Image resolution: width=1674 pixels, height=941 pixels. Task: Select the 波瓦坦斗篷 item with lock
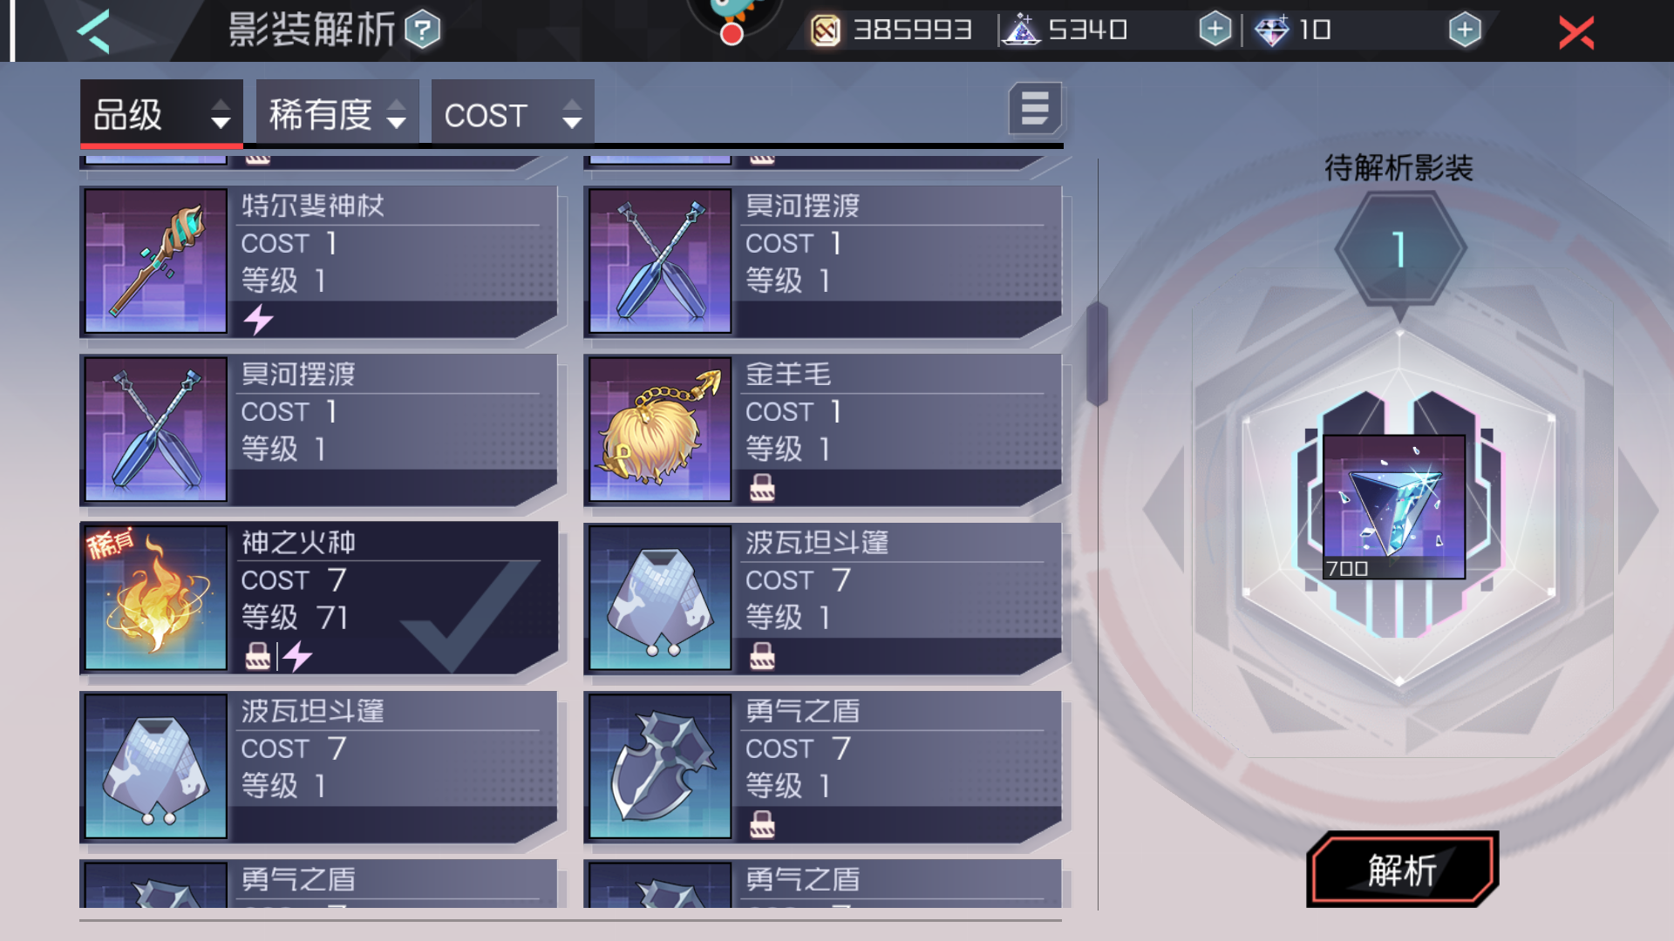[x=823, y=598]
